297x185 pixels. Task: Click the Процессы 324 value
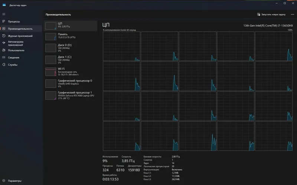click(x=105, y=170)
